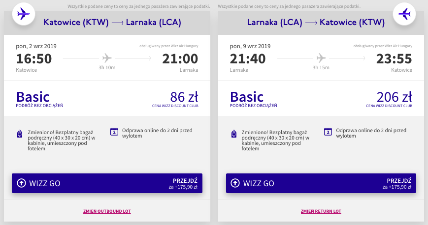The image size is (428, 225).
Task: Click the outbound airplane icon badge
Action: coord(24,14)
